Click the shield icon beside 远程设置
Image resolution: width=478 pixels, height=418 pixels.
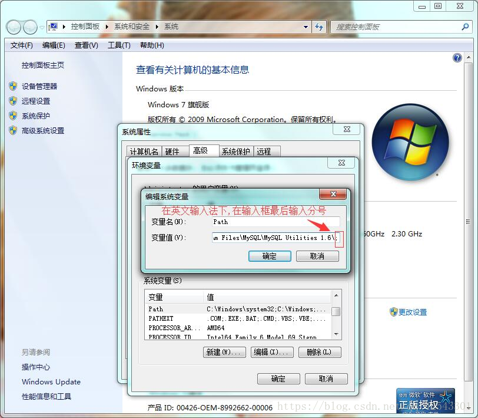[13, 101]
